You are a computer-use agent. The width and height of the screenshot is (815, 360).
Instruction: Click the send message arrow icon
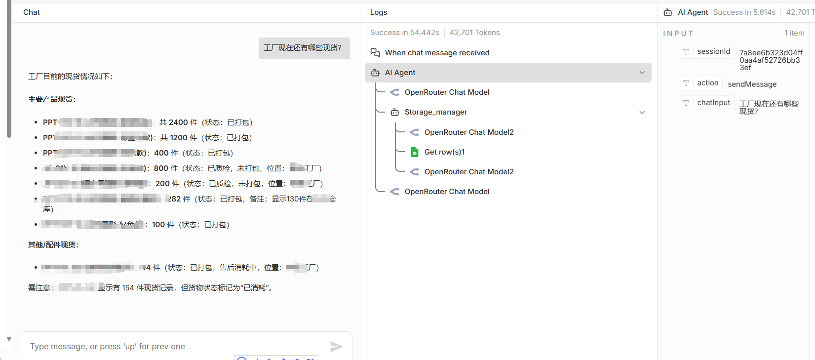click(336, 347)
